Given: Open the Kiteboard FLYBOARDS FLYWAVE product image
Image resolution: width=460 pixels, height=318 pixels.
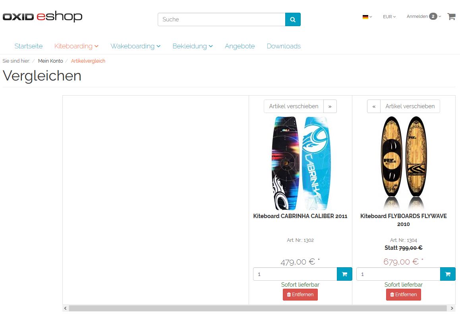Looking at the screenshot, I should [x=403, y=163].
